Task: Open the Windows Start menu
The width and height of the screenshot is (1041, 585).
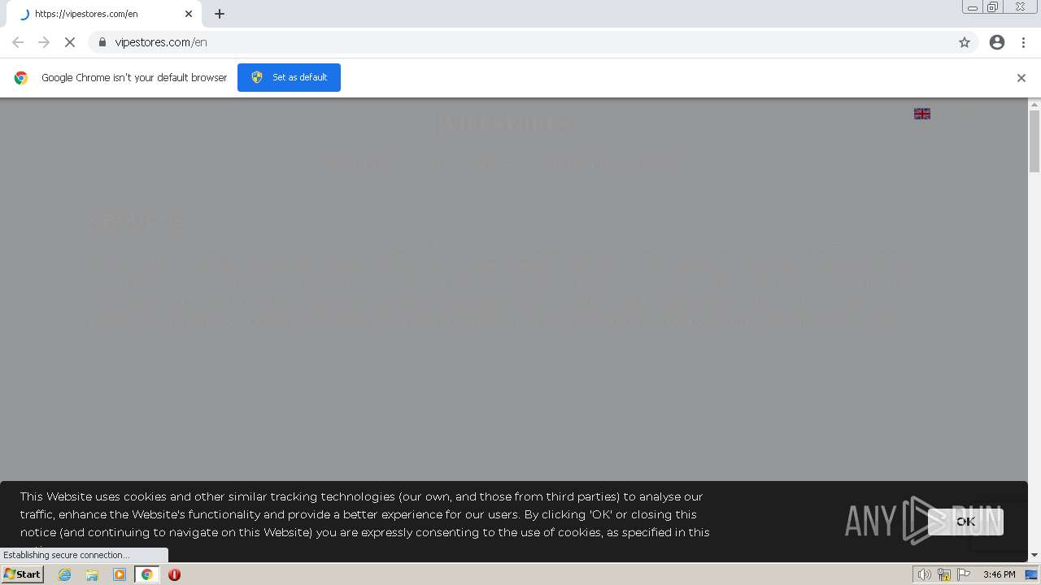Action: point(22,574)
